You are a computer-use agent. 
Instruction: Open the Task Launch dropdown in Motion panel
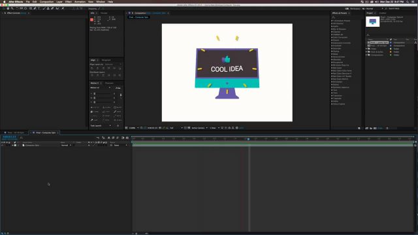click(101, 125)
